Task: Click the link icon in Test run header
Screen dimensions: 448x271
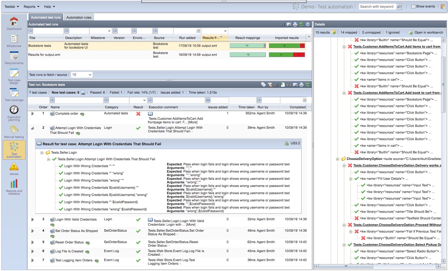Action: point(289,85)
